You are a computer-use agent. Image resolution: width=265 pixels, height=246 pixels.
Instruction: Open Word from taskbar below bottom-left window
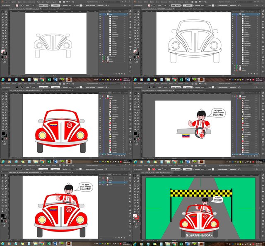point(55,244)
